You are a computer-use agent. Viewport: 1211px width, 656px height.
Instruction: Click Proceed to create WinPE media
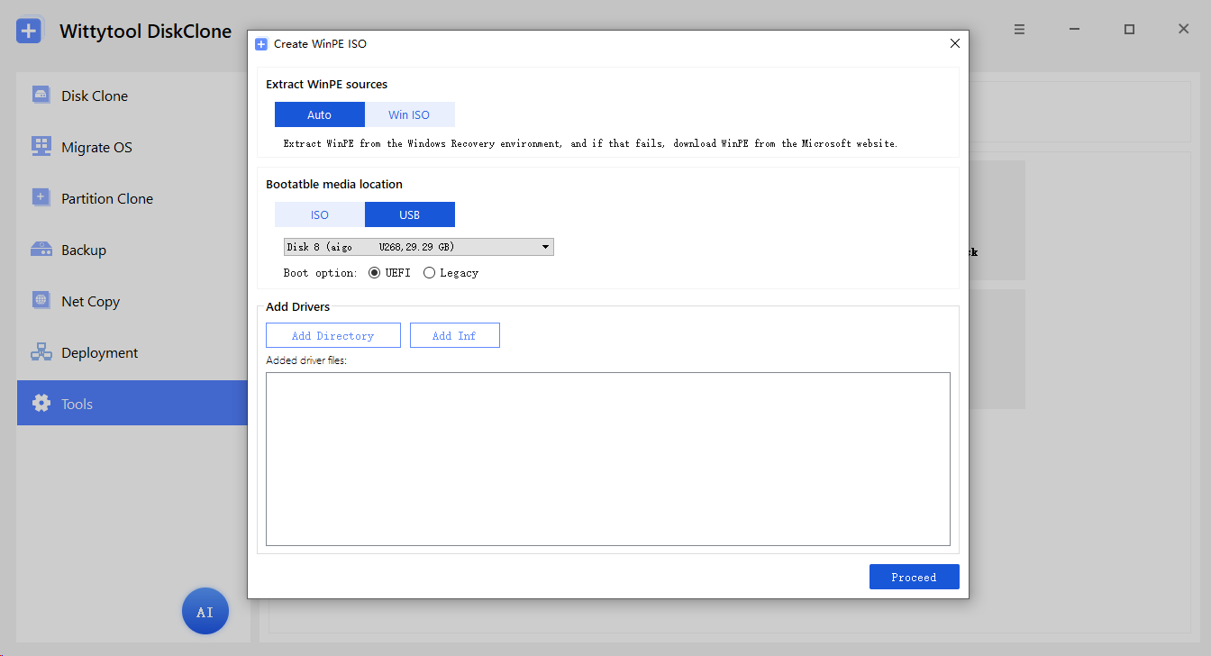pos(915,577)
